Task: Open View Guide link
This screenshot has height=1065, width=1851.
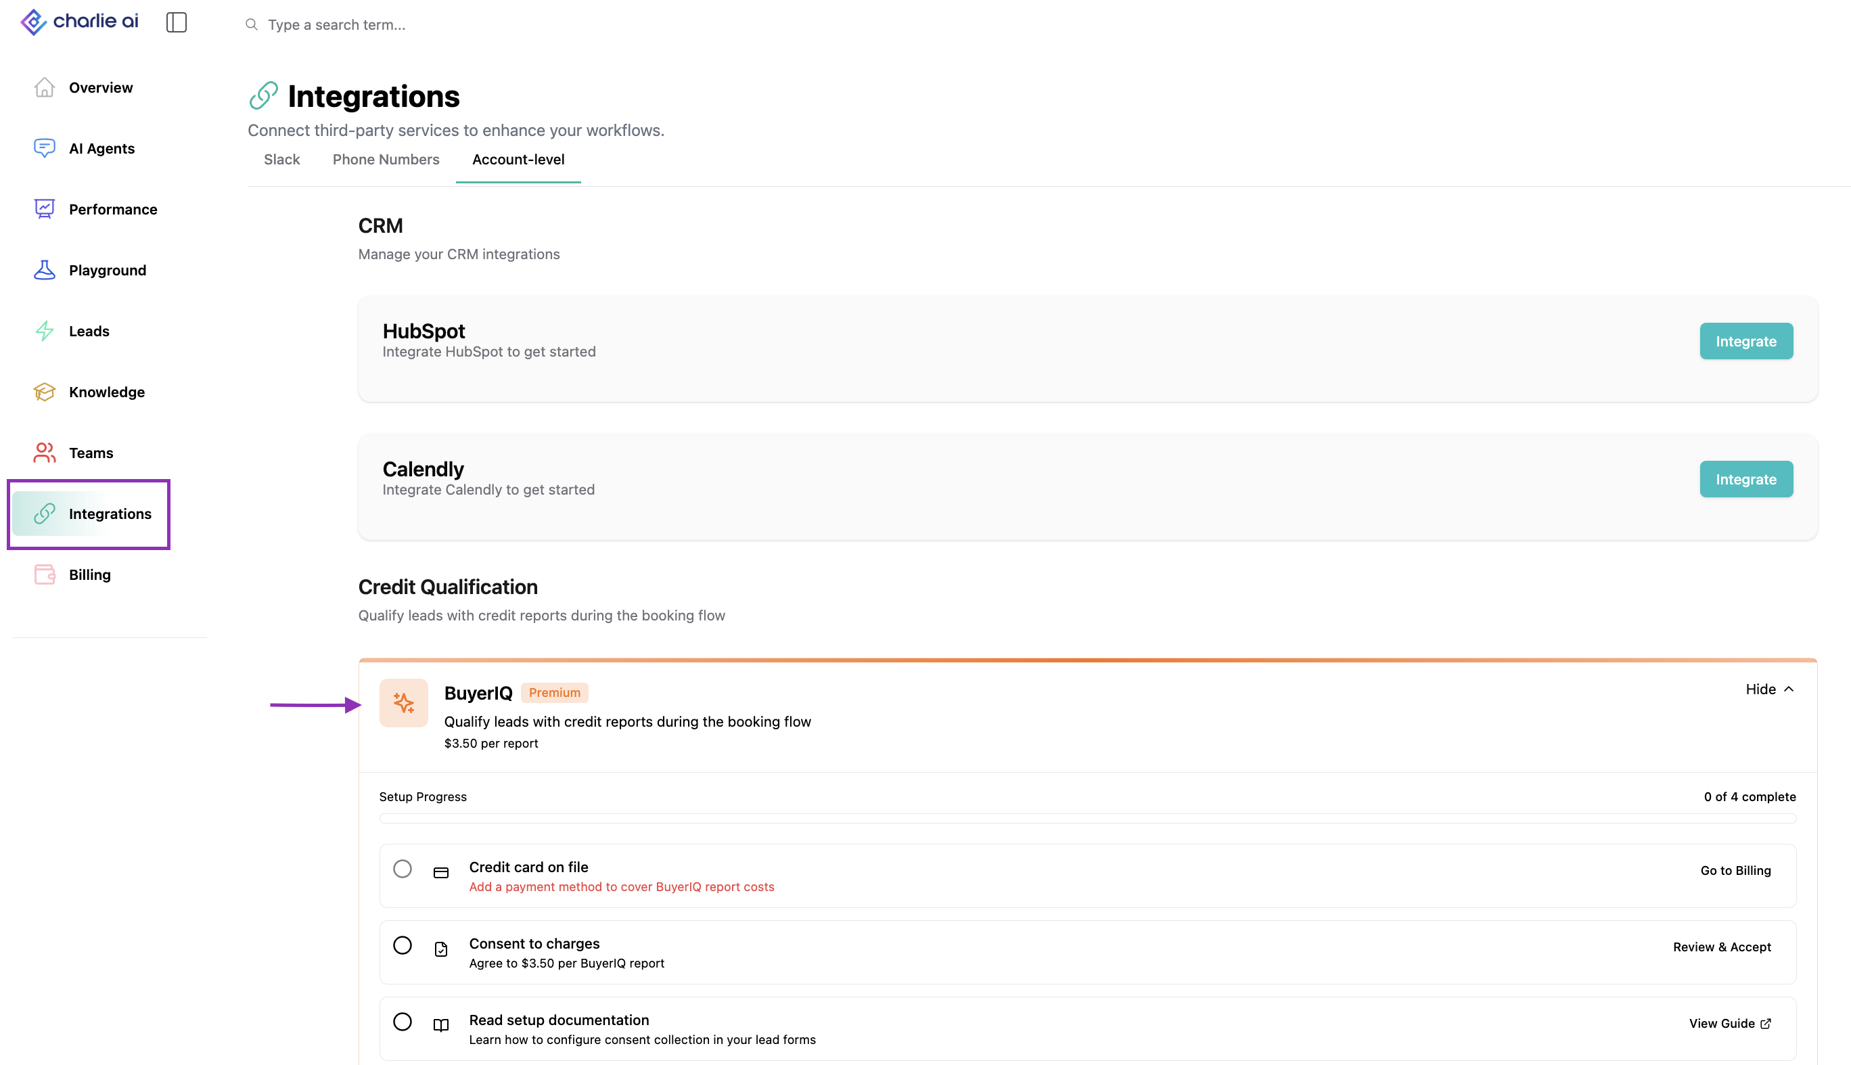Action: coord(1730,1024)
